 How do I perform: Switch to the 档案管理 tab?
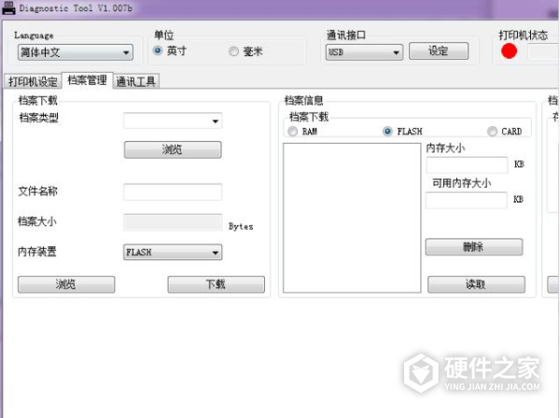[87, 80]
